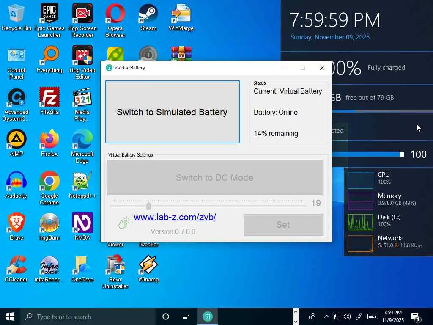Open Cortana circle on taskbar
The image size is (433, 325).
pyautogui.click(x=166, y=317)
